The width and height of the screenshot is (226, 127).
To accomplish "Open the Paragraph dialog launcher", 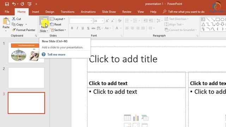I will pyautogui.click(x=197, y=36).
